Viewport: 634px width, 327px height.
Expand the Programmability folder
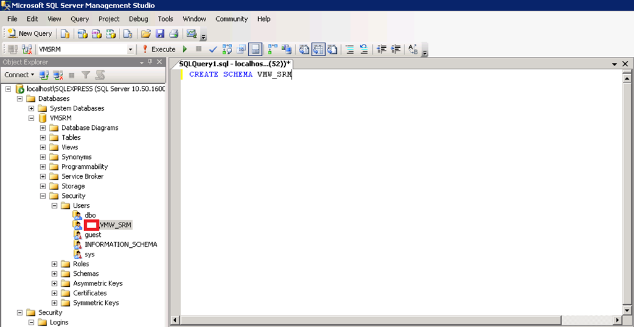[x=43, y=167]
